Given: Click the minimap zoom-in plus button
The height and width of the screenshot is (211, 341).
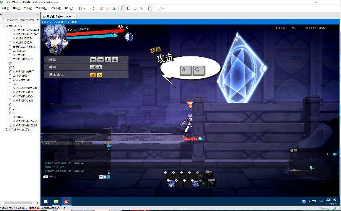Looking at the screenshot, I should (328, 154).
